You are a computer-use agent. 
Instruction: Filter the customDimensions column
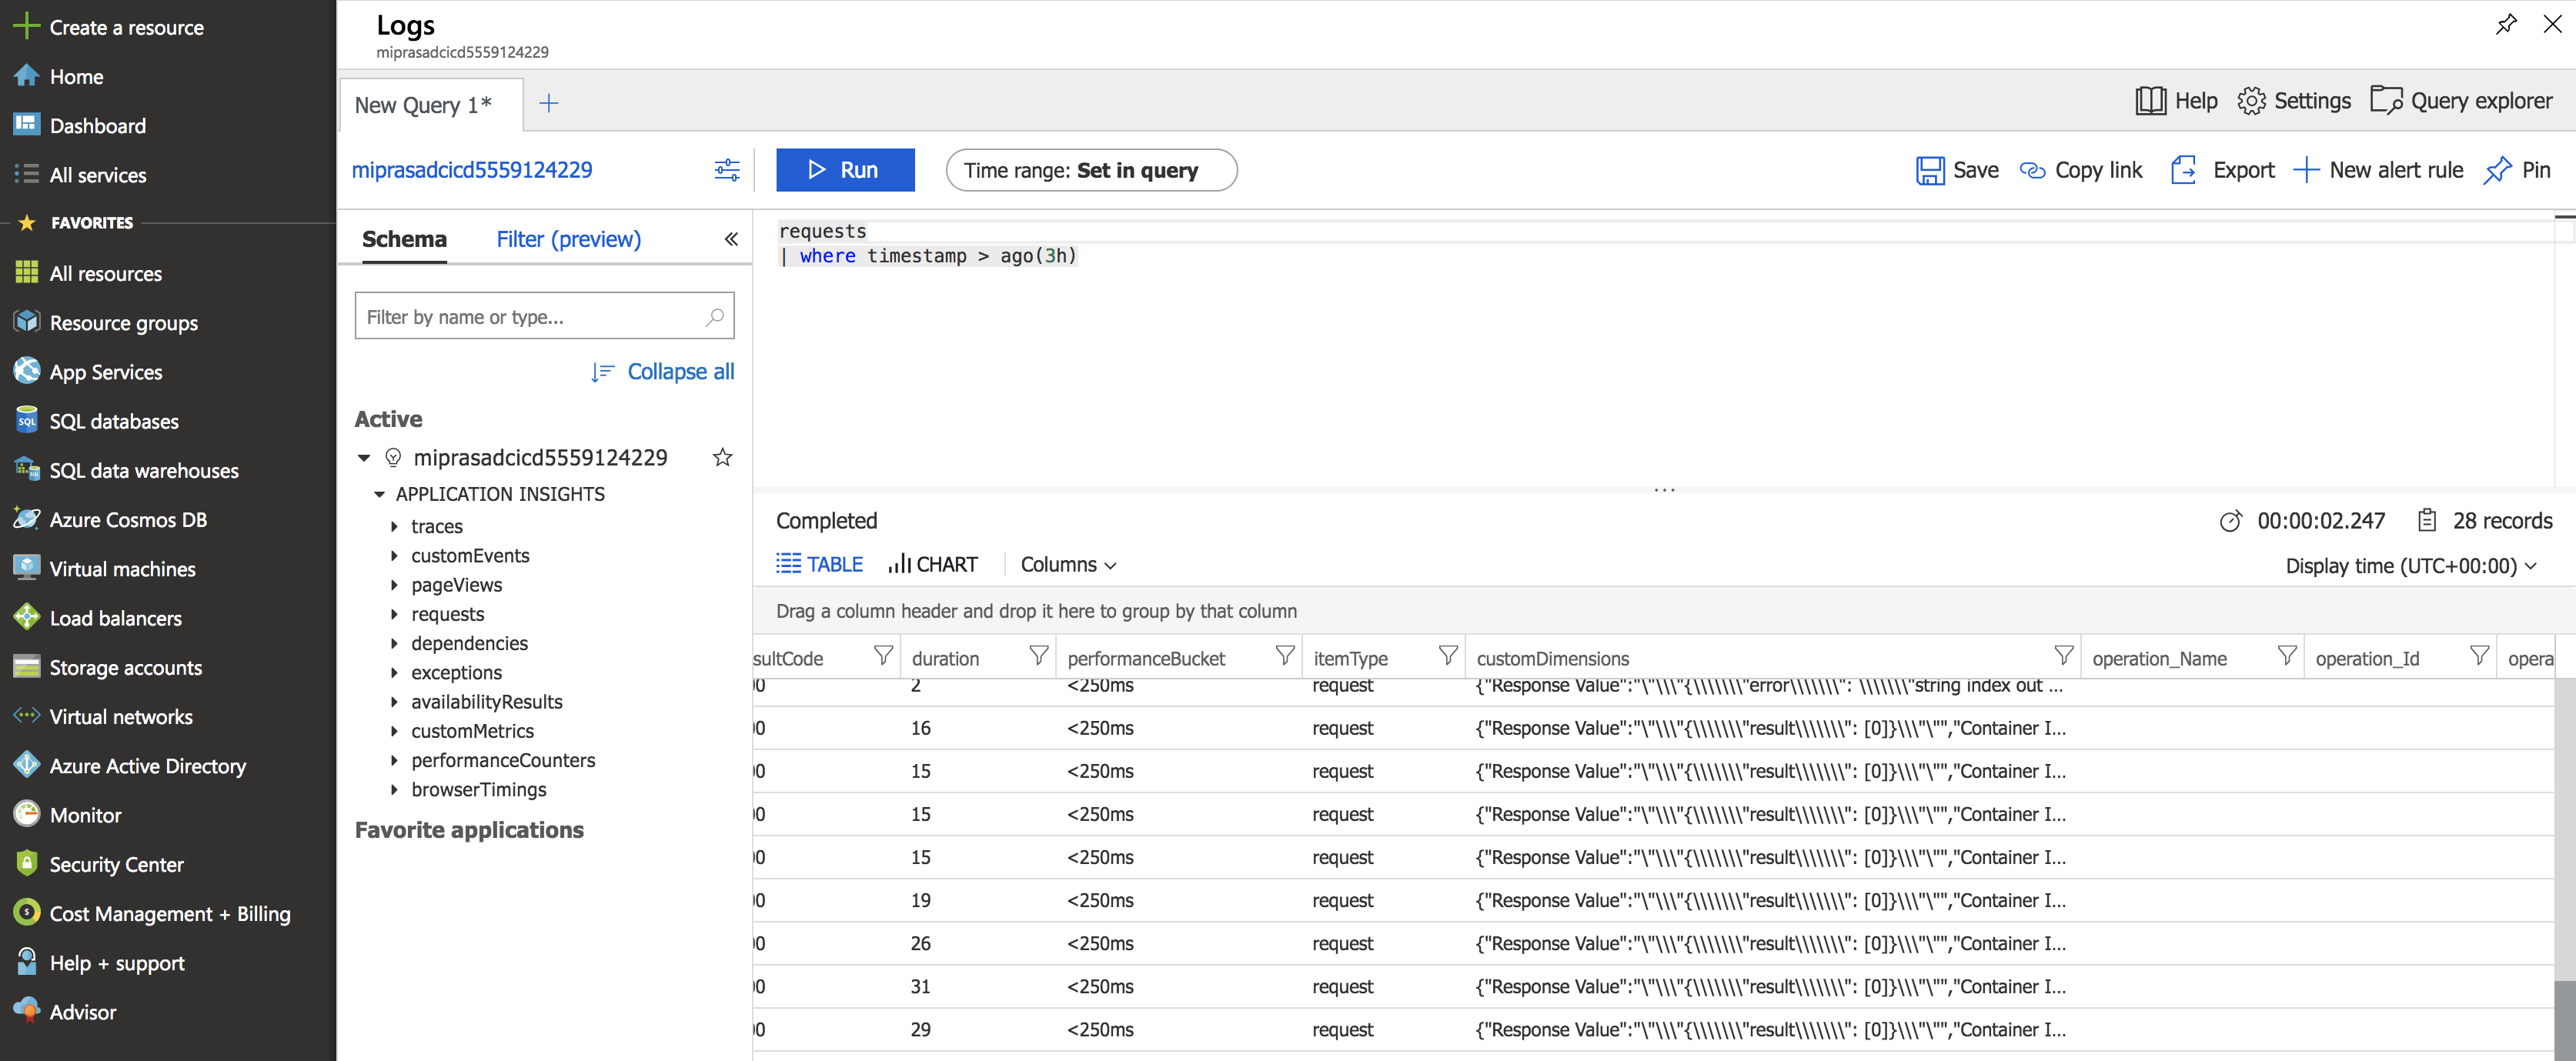pyautogui.click(x=2063, y=656)
